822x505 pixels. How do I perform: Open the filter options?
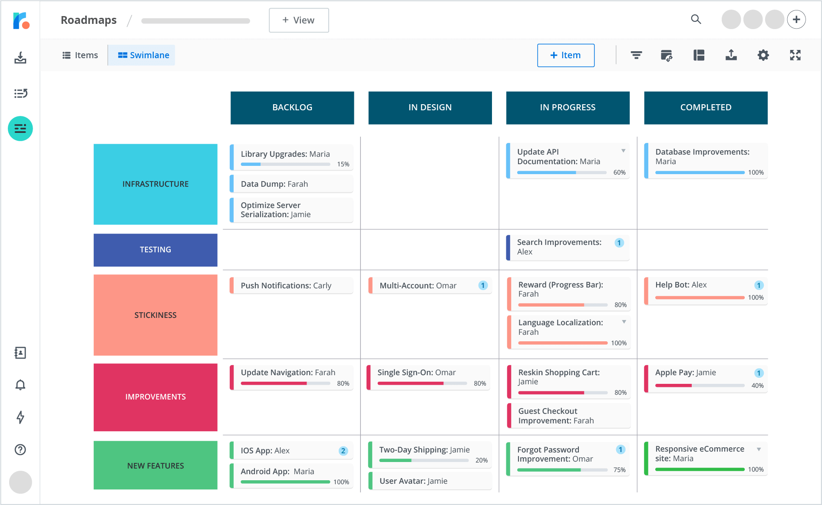tap(636, 55)
